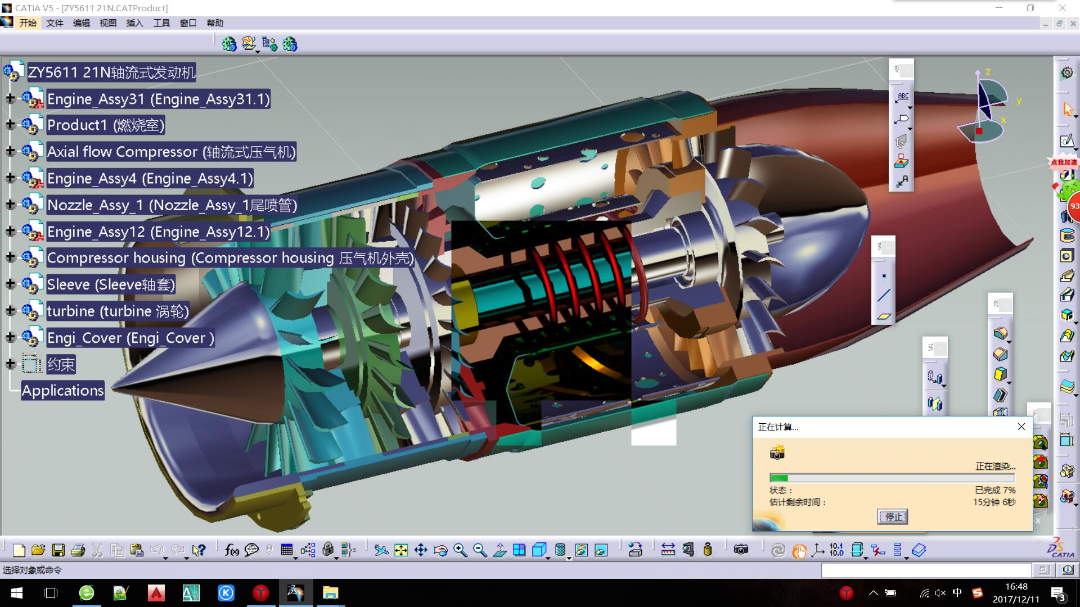The width and height of the screenshot is (1080, 607).
Task: Select the ZY5611 21N root product
Action: pos(111,73)
